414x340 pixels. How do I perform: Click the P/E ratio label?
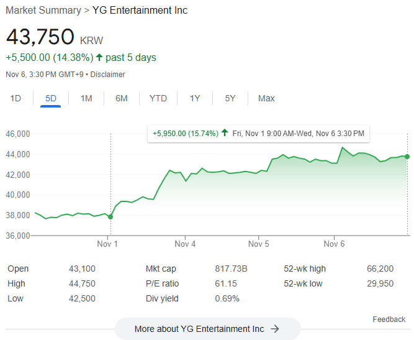(163, 283)
